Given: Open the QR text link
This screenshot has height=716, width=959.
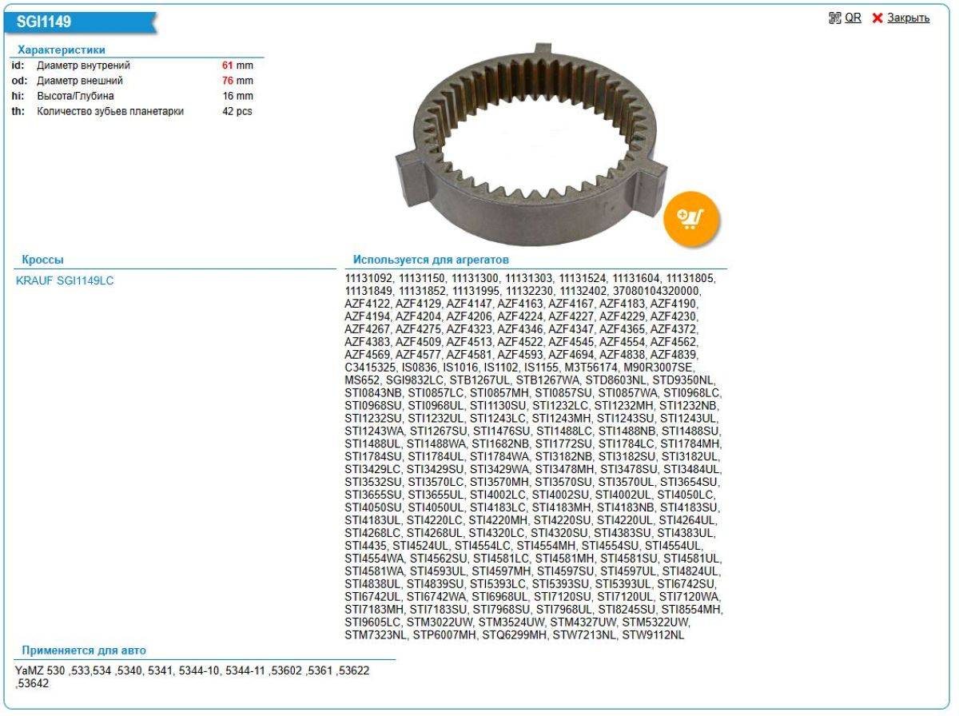Looking at the screenshot, I should [x=853, y=18].
